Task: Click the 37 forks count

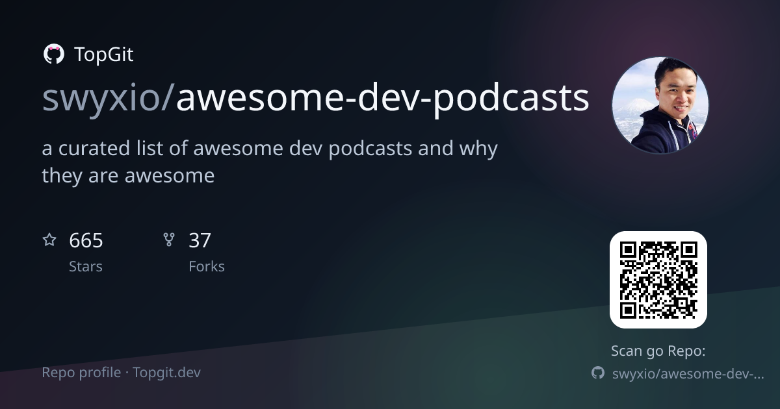Action: point(200,241)
